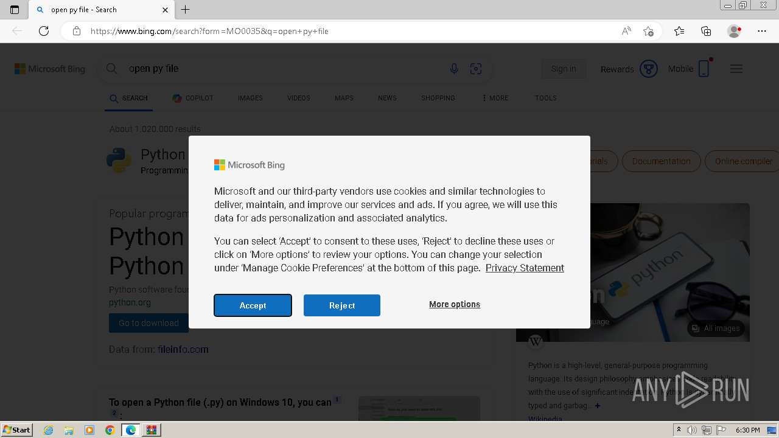Start voice search with microphone icon
The image size is (779, 438).
click(x=454, y=69)
